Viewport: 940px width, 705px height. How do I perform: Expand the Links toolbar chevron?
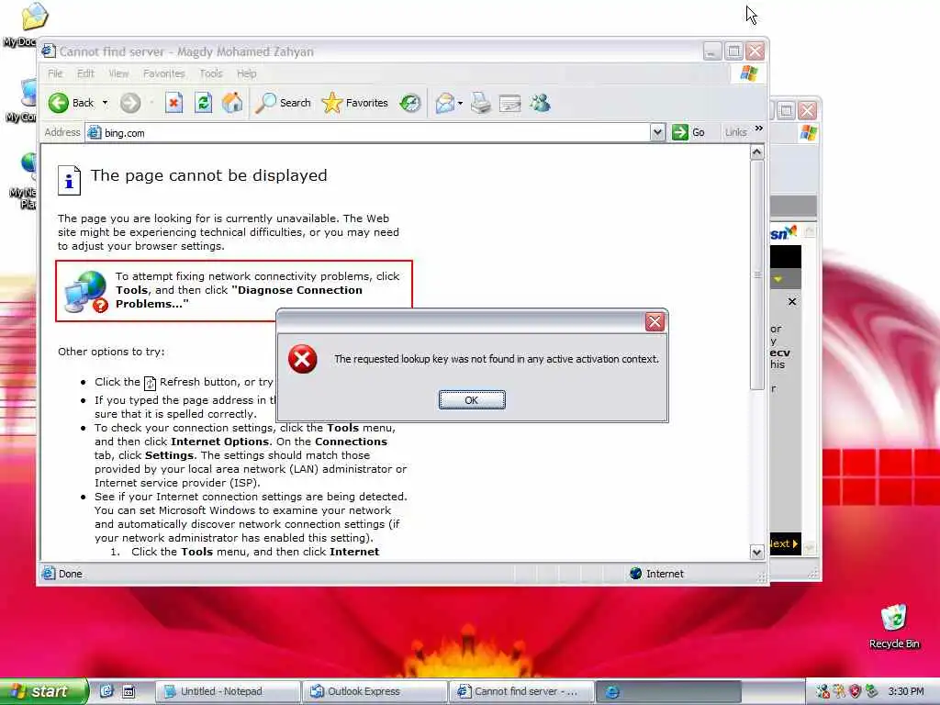tap(759, 129)
